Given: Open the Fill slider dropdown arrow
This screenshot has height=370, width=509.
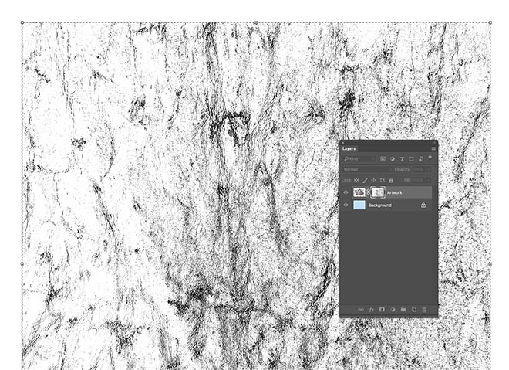Looking at the screenshot, I should click(x=429, y=180).
